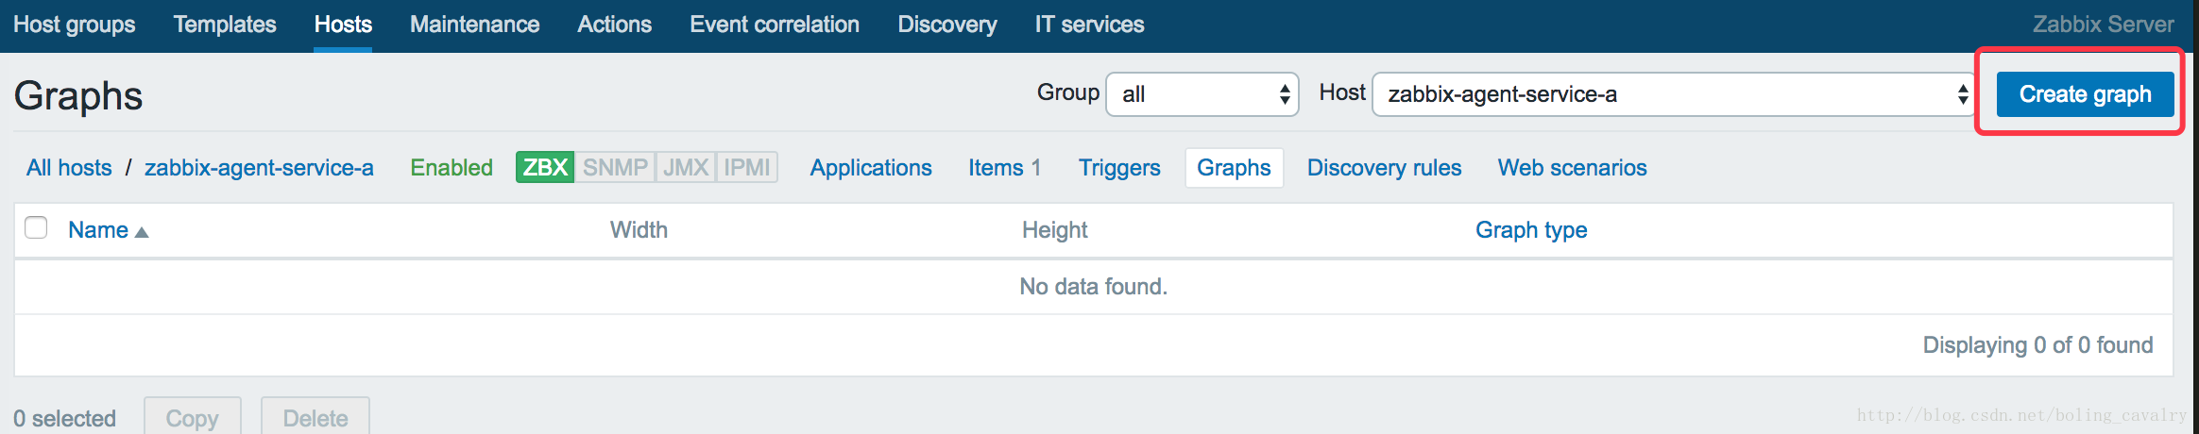This screenshot has height=434, width=2199.
Task: Click the green ZBX availability badge
Action: click(545, 168)
